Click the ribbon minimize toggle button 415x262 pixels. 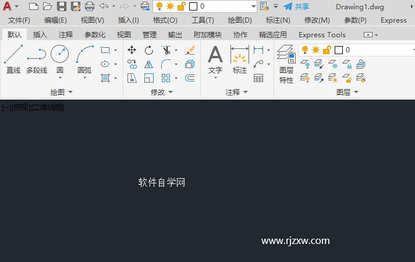[x=368, y=35]
